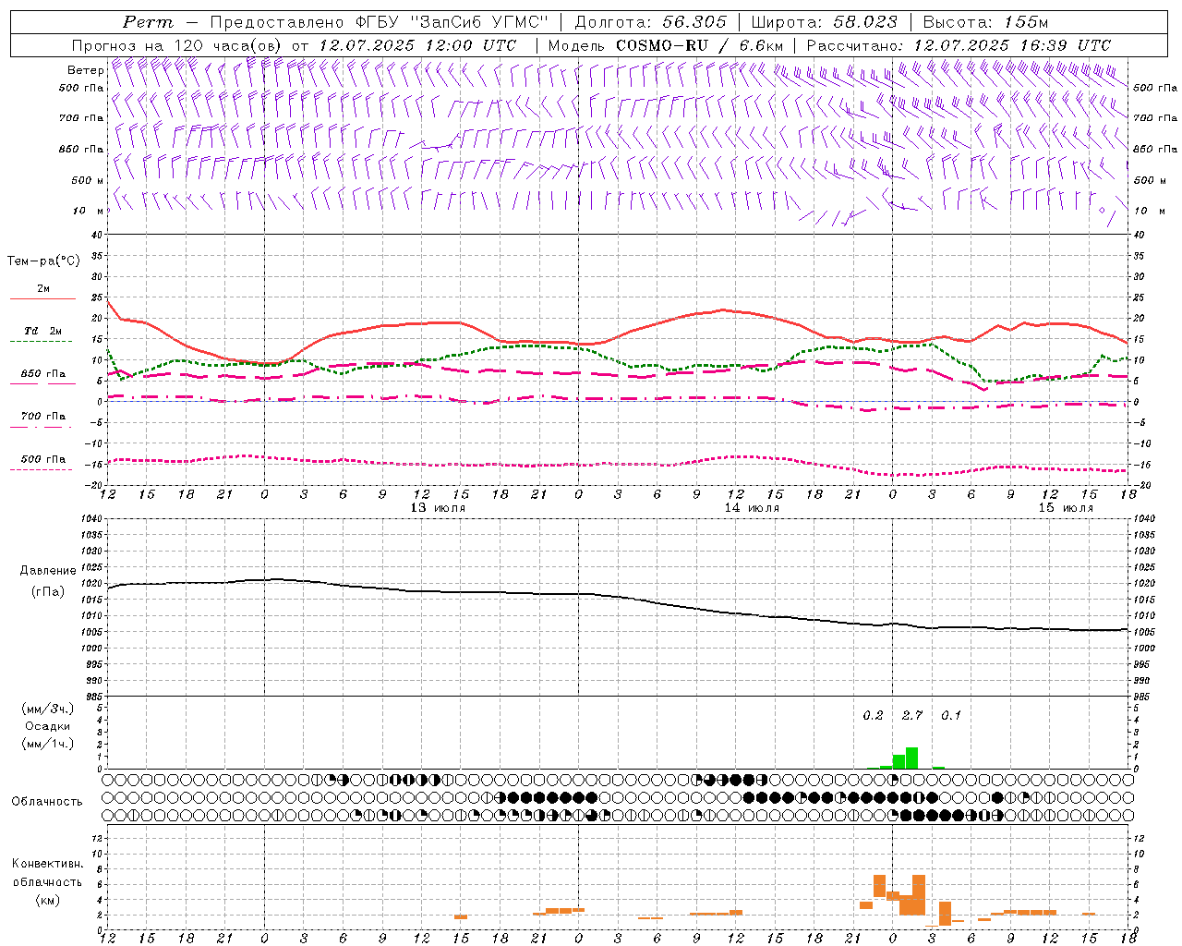Click the "Прогноз на 120 часа(ов)" forecast text
Screen dimensions: 1182x946
(178, 45)
